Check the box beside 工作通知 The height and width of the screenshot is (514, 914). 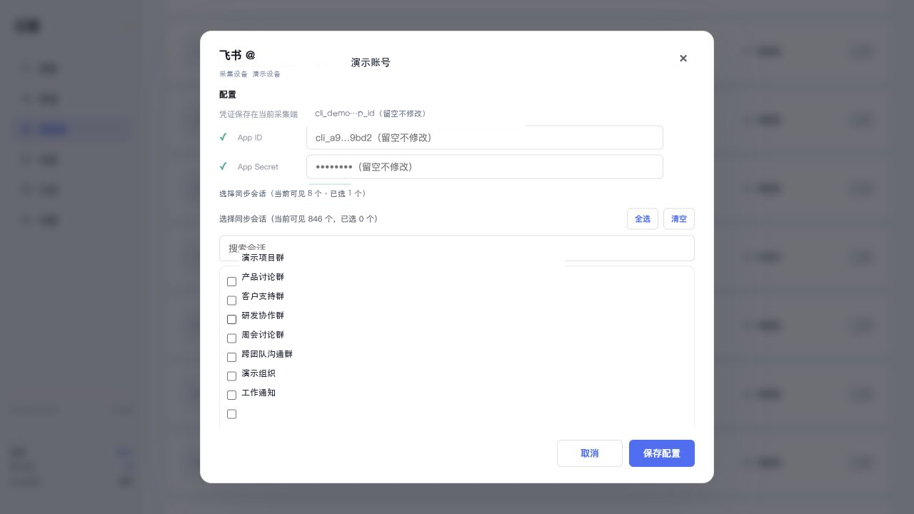point(231,395)
